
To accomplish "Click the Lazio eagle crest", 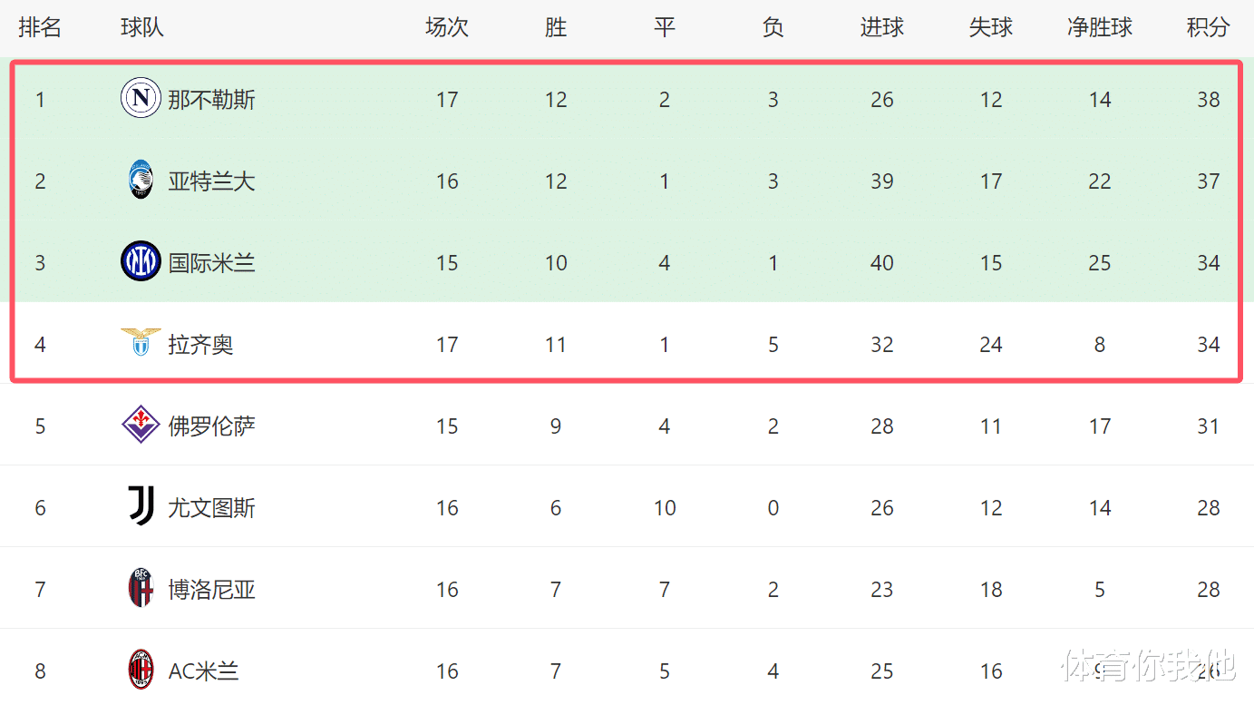I will tap(141, 342).
